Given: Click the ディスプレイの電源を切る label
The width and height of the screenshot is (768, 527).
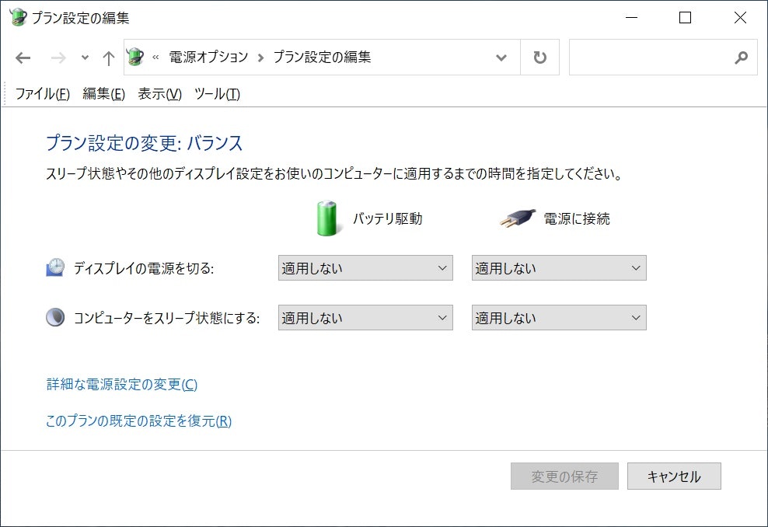Looking at the screenshot, I should tap(144, 268).
